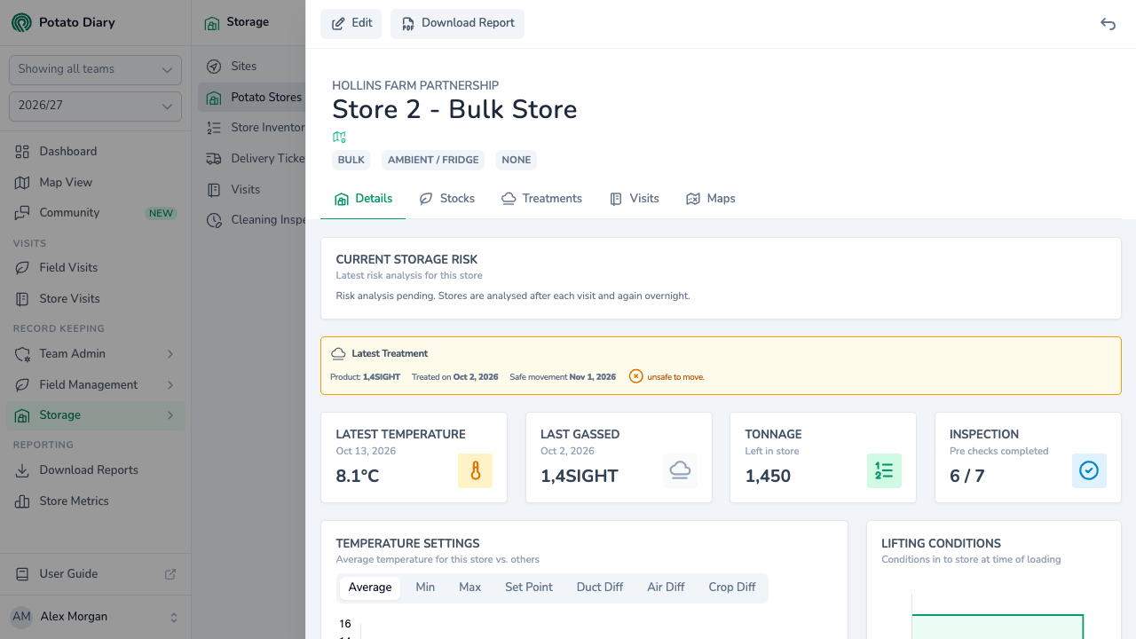The height and width of the screenshot is (639, 1136).
Task: Click the Download Report button
Action: click(x=457, y=24)
